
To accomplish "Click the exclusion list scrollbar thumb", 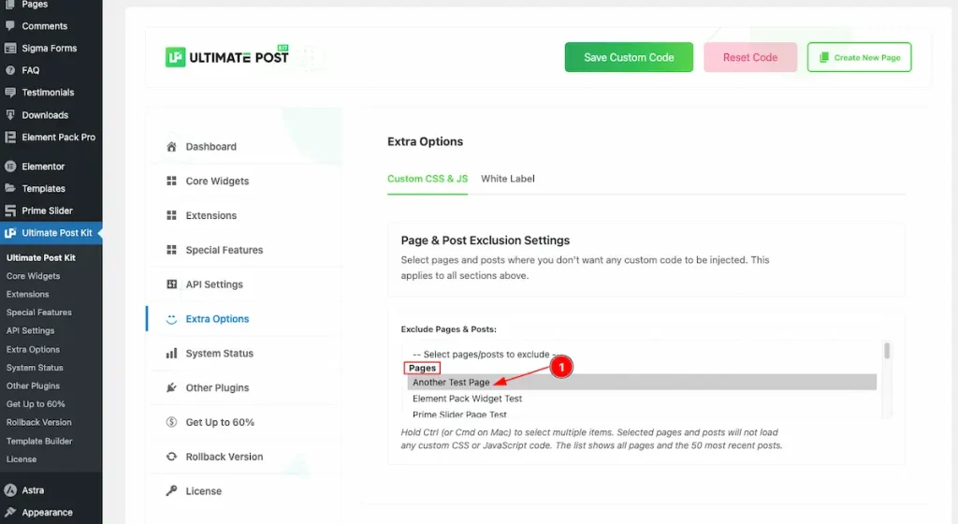I will coord(887,351).
